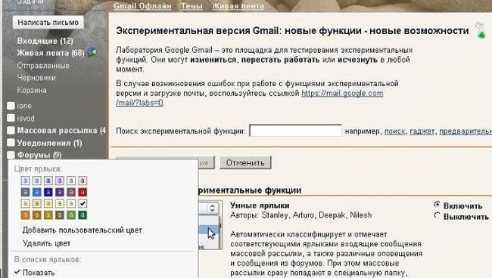This screenshot has width=492, height=278.
Task: Click Написать письмо button
Action: coord(48,23)
